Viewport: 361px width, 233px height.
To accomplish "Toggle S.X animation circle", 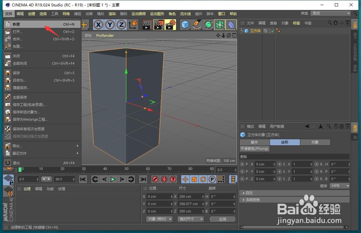I will tap(280, 164).
